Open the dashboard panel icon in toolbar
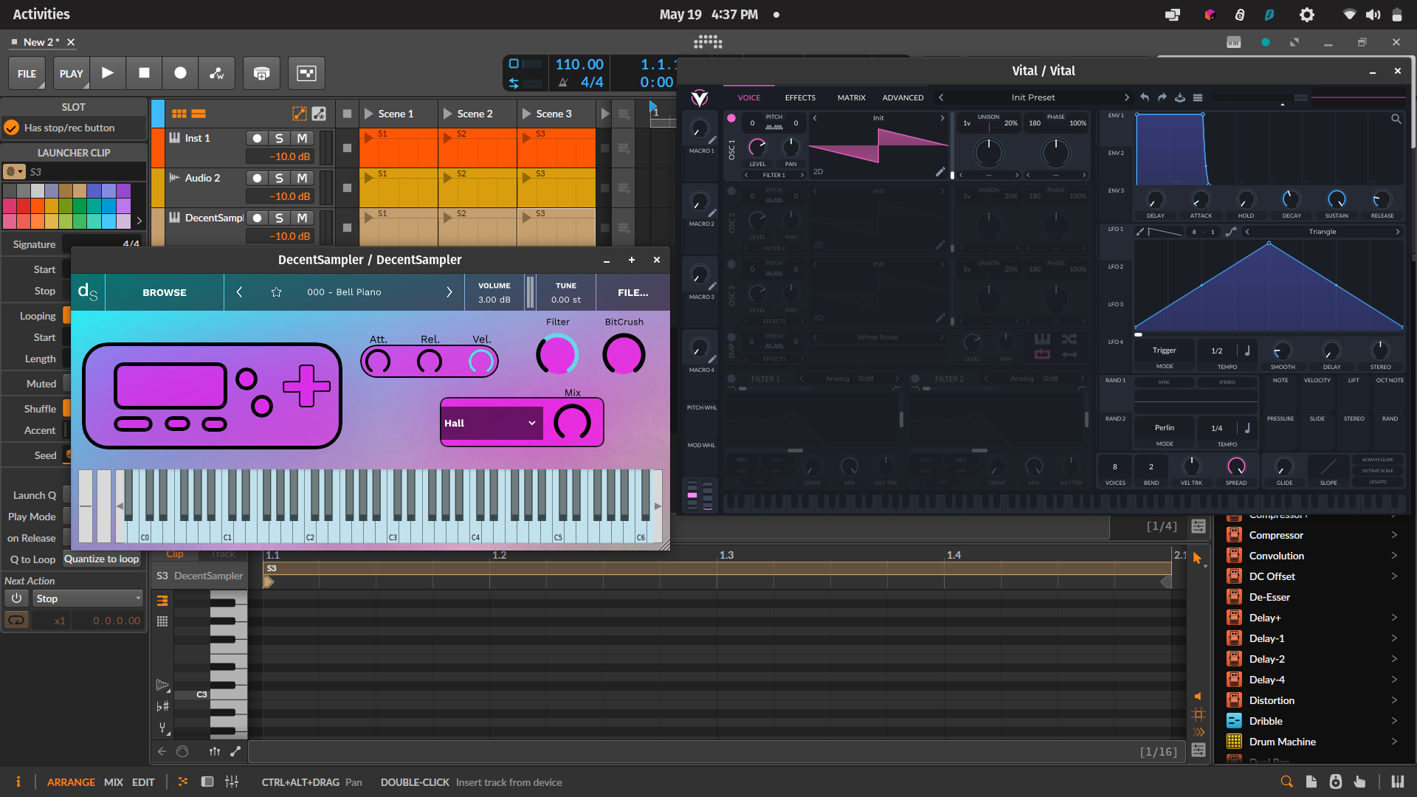This screenshot has width=1417, height=797. (306, 73)
